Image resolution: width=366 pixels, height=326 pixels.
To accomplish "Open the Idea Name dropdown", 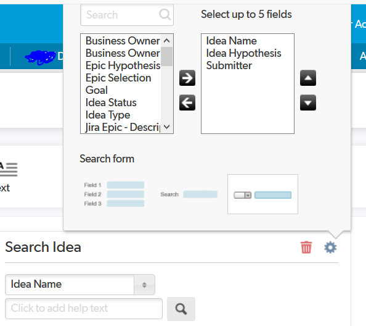I will 80,285.
